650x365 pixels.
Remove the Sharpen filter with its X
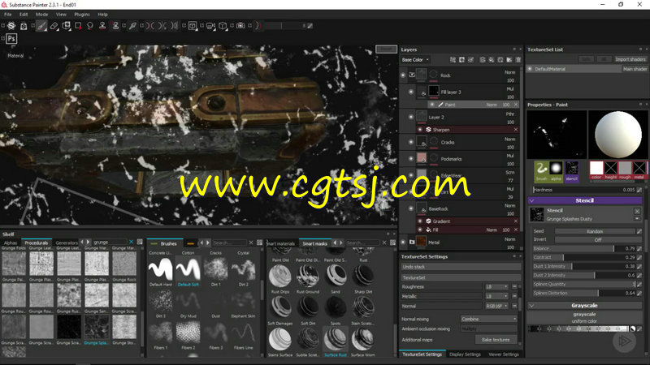[x=516, y=130]
